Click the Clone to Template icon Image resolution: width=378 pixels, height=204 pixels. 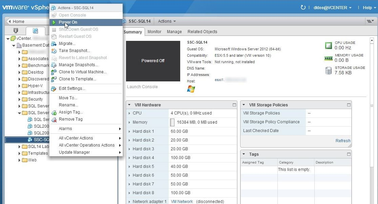point(54,79)
